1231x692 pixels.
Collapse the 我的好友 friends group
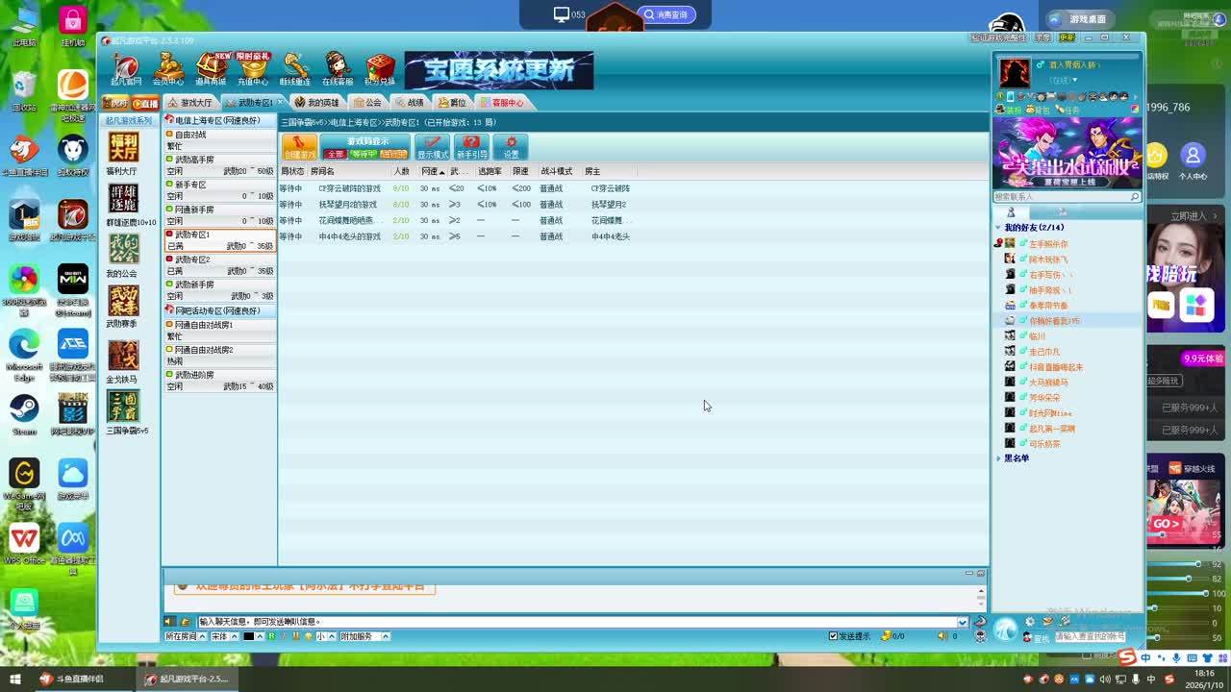click(x=998, y=228)
